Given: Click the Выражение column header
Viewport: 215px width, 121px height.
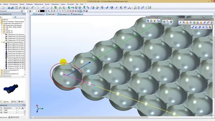Looking at the screenshot, I should 10,108.
